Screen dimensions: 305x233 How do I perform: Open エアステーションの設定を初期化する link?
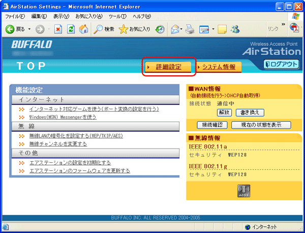coord(70,163)
